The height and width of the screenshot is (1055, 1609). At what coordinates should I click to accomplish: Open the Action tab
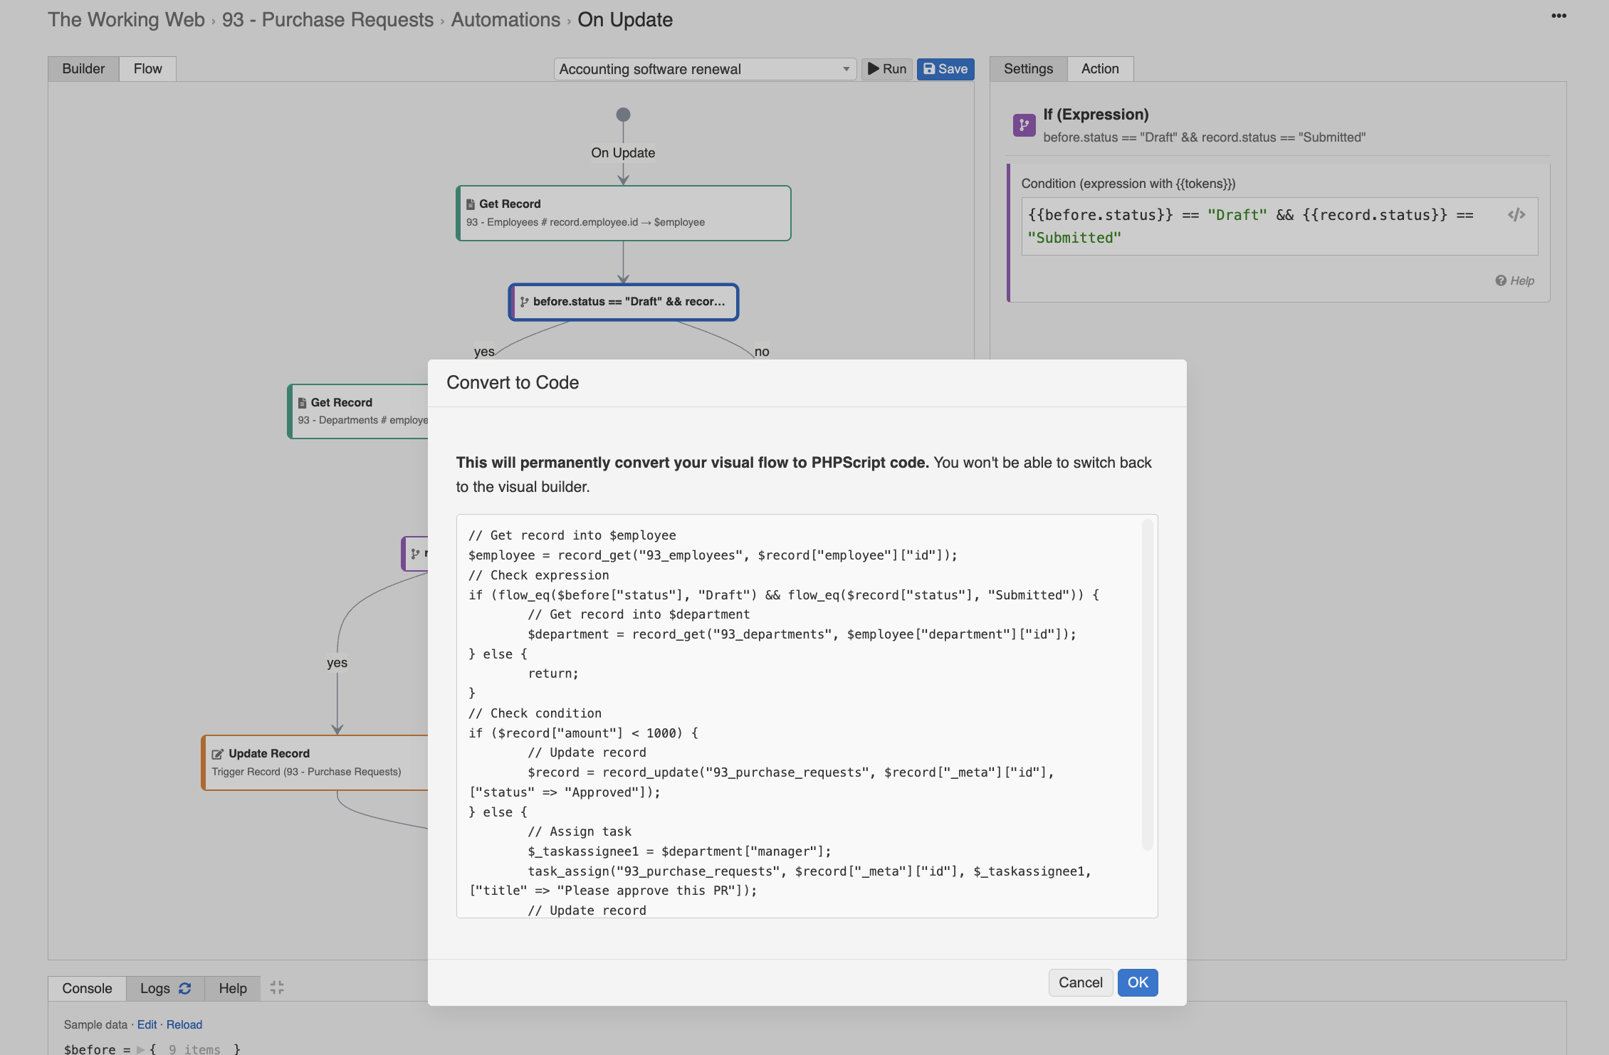coord(1100,69)
